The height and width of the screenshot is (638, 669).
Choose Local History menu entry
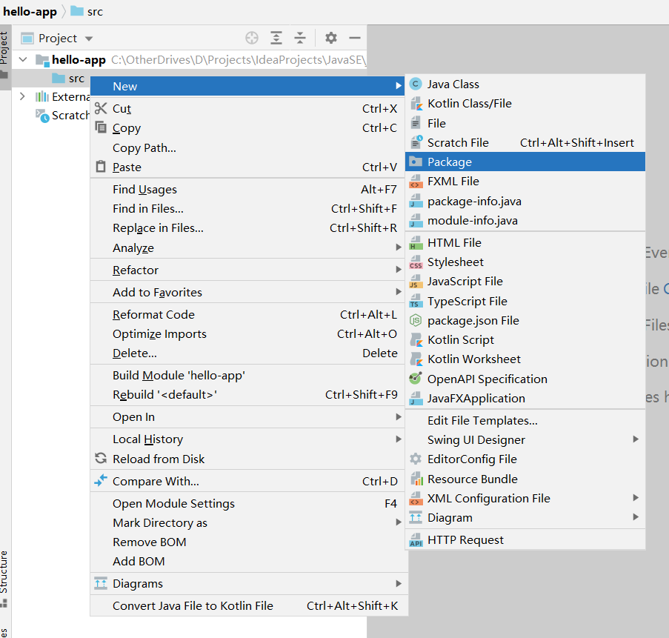tap(249, 439)
